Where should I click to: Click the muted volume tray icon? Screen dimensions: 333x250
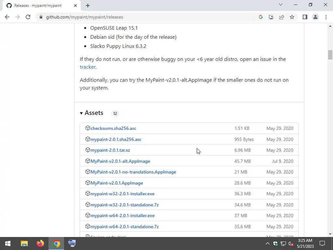pos(291,243)
